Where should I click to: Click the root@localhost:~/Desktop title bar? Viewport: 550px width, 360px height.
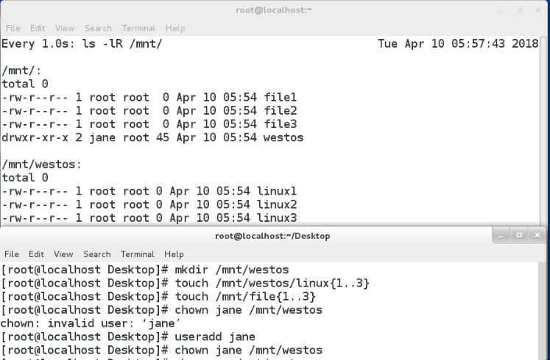click(x=272, y=236)
